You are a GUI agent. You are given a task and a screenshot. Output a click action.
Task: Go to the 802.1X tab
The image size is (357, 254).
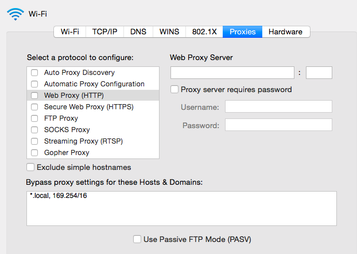pyautogui.click(x=204, y=32)
